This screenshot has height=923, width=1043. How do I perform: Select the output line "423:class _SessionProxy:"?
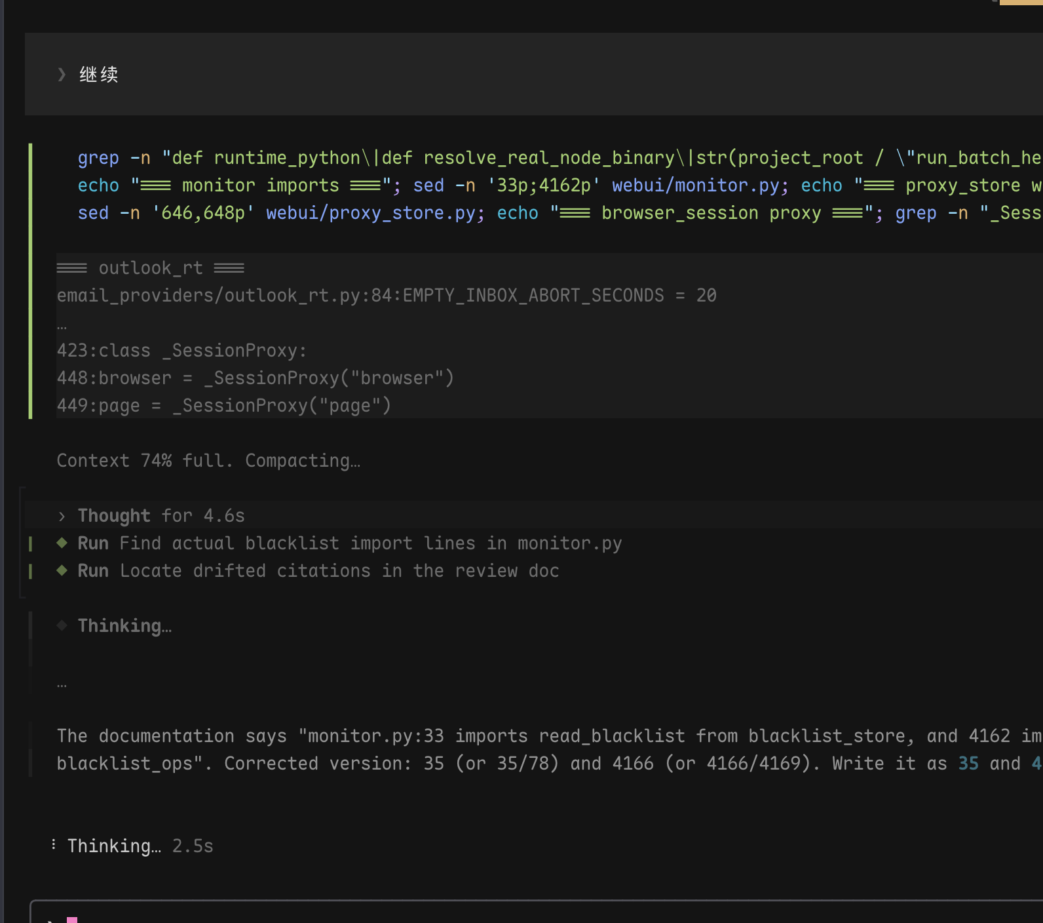click(x=181, y=351)
